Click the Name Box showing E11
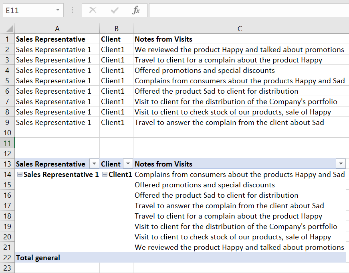349x273 pixels. point(28,10)
